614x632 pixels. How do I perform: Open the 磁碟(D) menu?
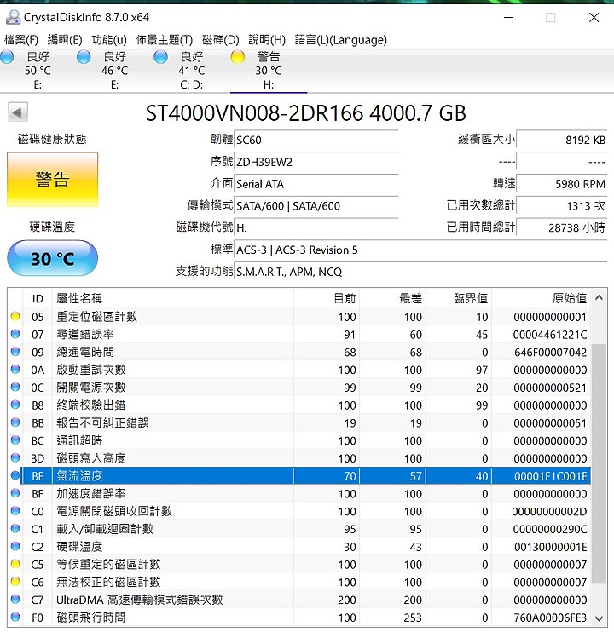[220, 40]
